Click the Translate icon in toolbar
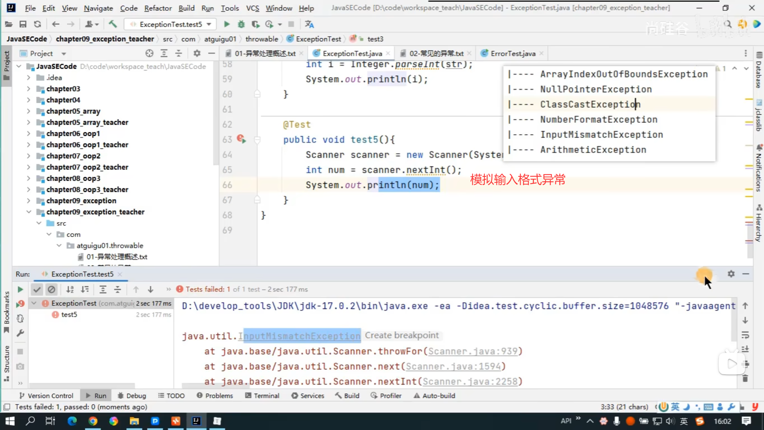 pos(309,24)
